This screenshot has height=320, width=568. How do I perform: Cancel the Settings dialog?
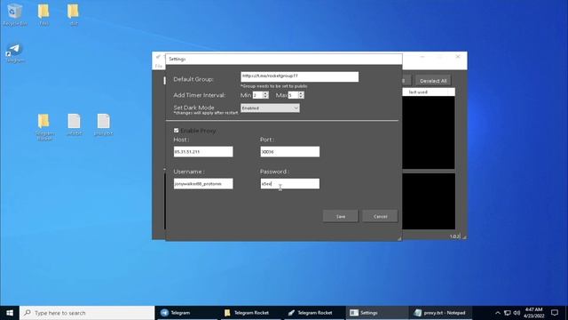[x=380, y=216]
